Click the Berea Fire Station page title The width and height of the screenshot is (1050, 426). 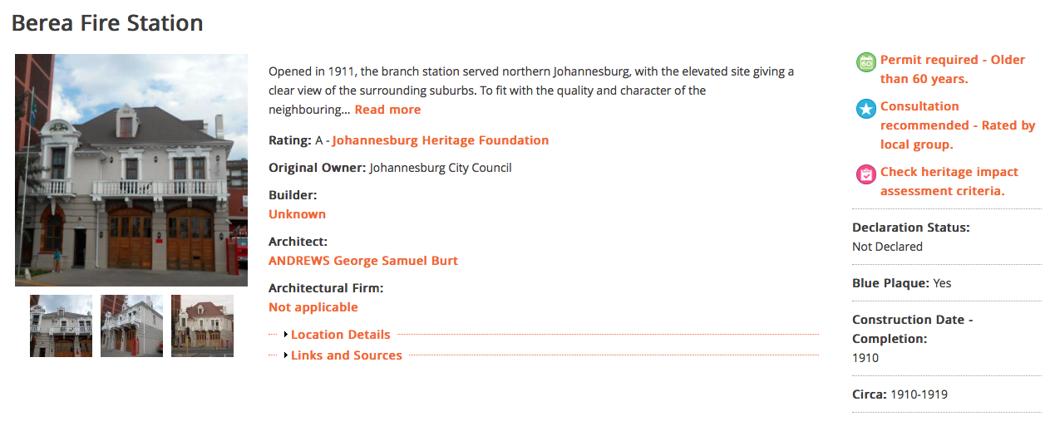(107, 22)
